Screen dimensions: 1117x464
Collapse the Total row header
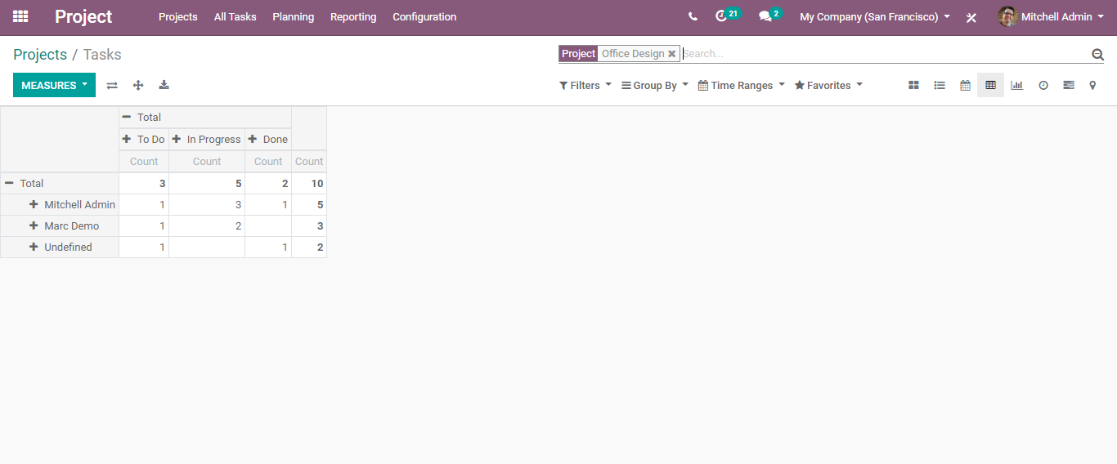60,183
